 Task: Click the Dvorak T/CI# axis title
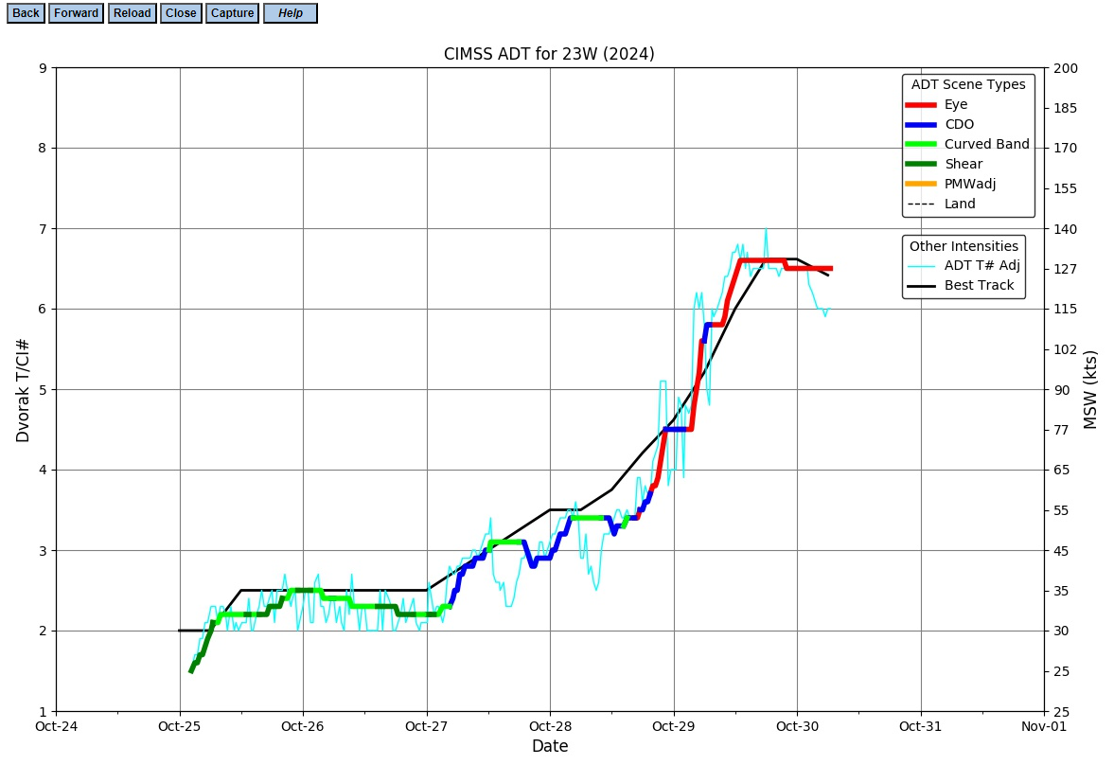tap(23, 390)
